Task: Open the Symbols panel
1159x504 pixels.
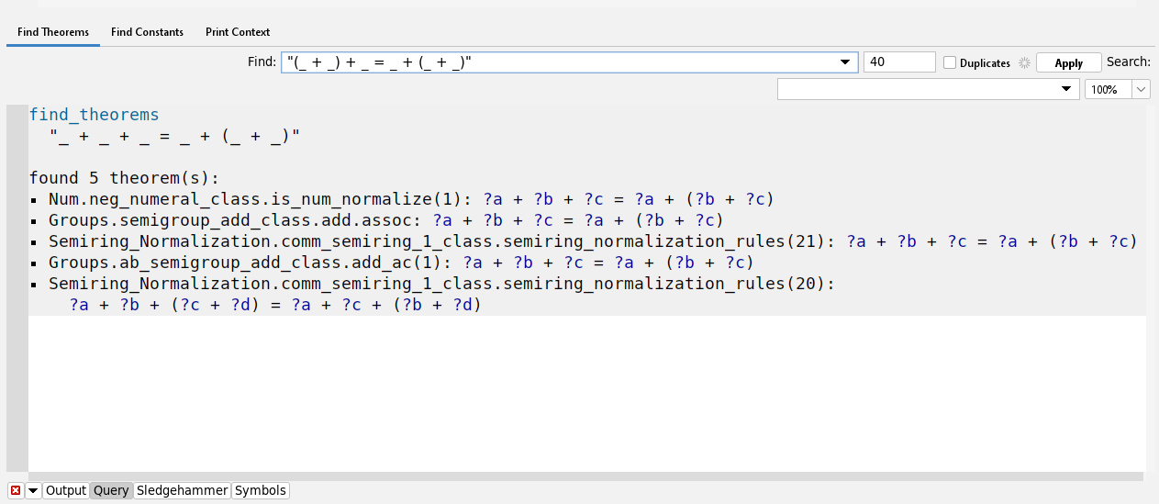Action: [x=260, y=491]
